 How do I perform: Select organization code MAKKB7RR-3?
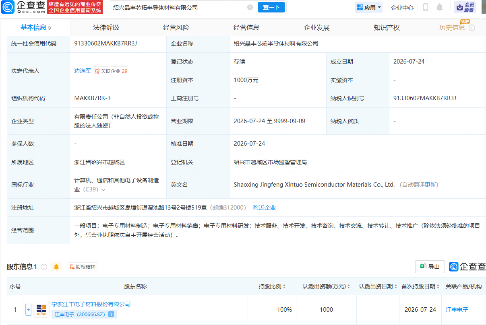tap(93, 98)
